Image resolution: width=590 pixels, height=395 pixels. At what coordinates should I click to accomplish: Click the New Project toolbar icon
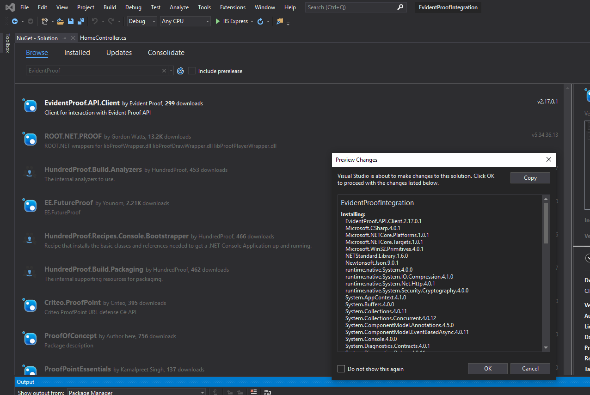pyautogui.click(x=45, y=21)
